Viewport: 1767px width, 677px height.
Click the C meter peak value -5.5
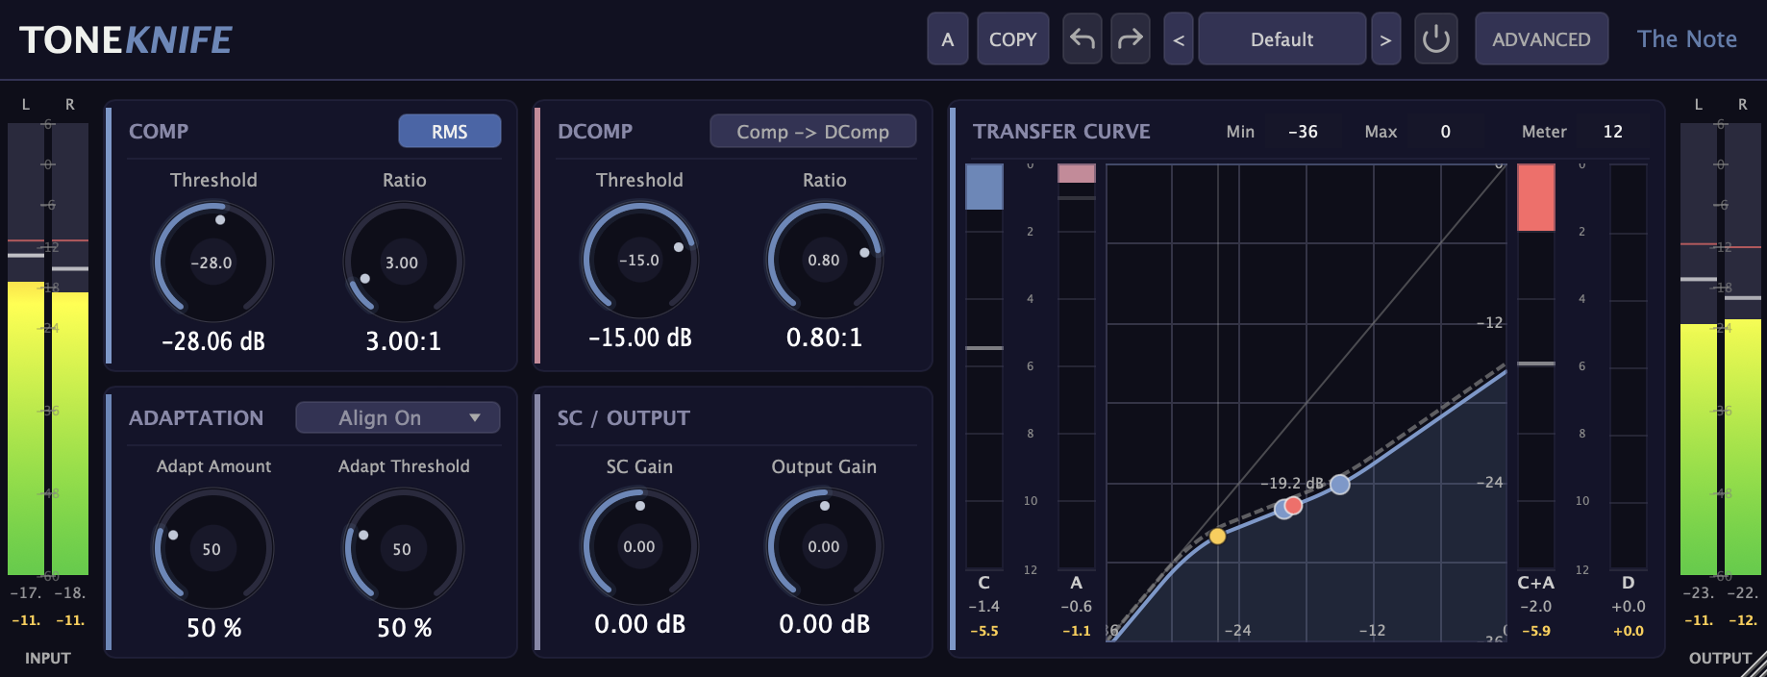(x=984, y=631)
